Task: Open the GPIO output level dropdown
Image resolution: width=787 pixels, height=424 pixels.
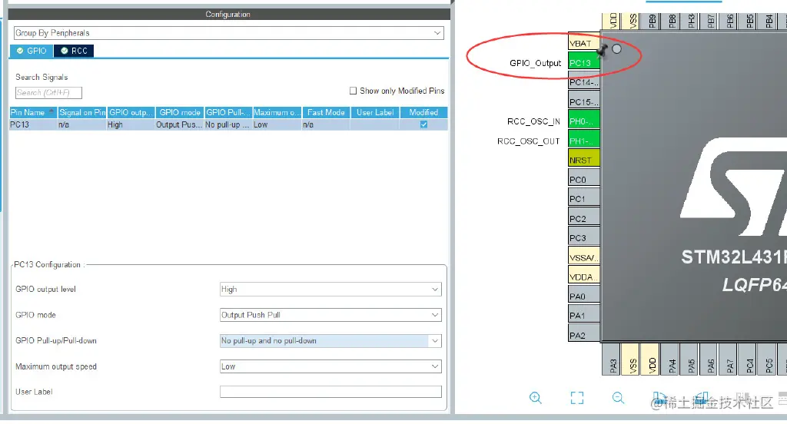Action: (x=330, y=290)
